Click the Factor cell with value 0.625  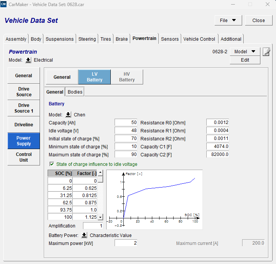[85, 188]
